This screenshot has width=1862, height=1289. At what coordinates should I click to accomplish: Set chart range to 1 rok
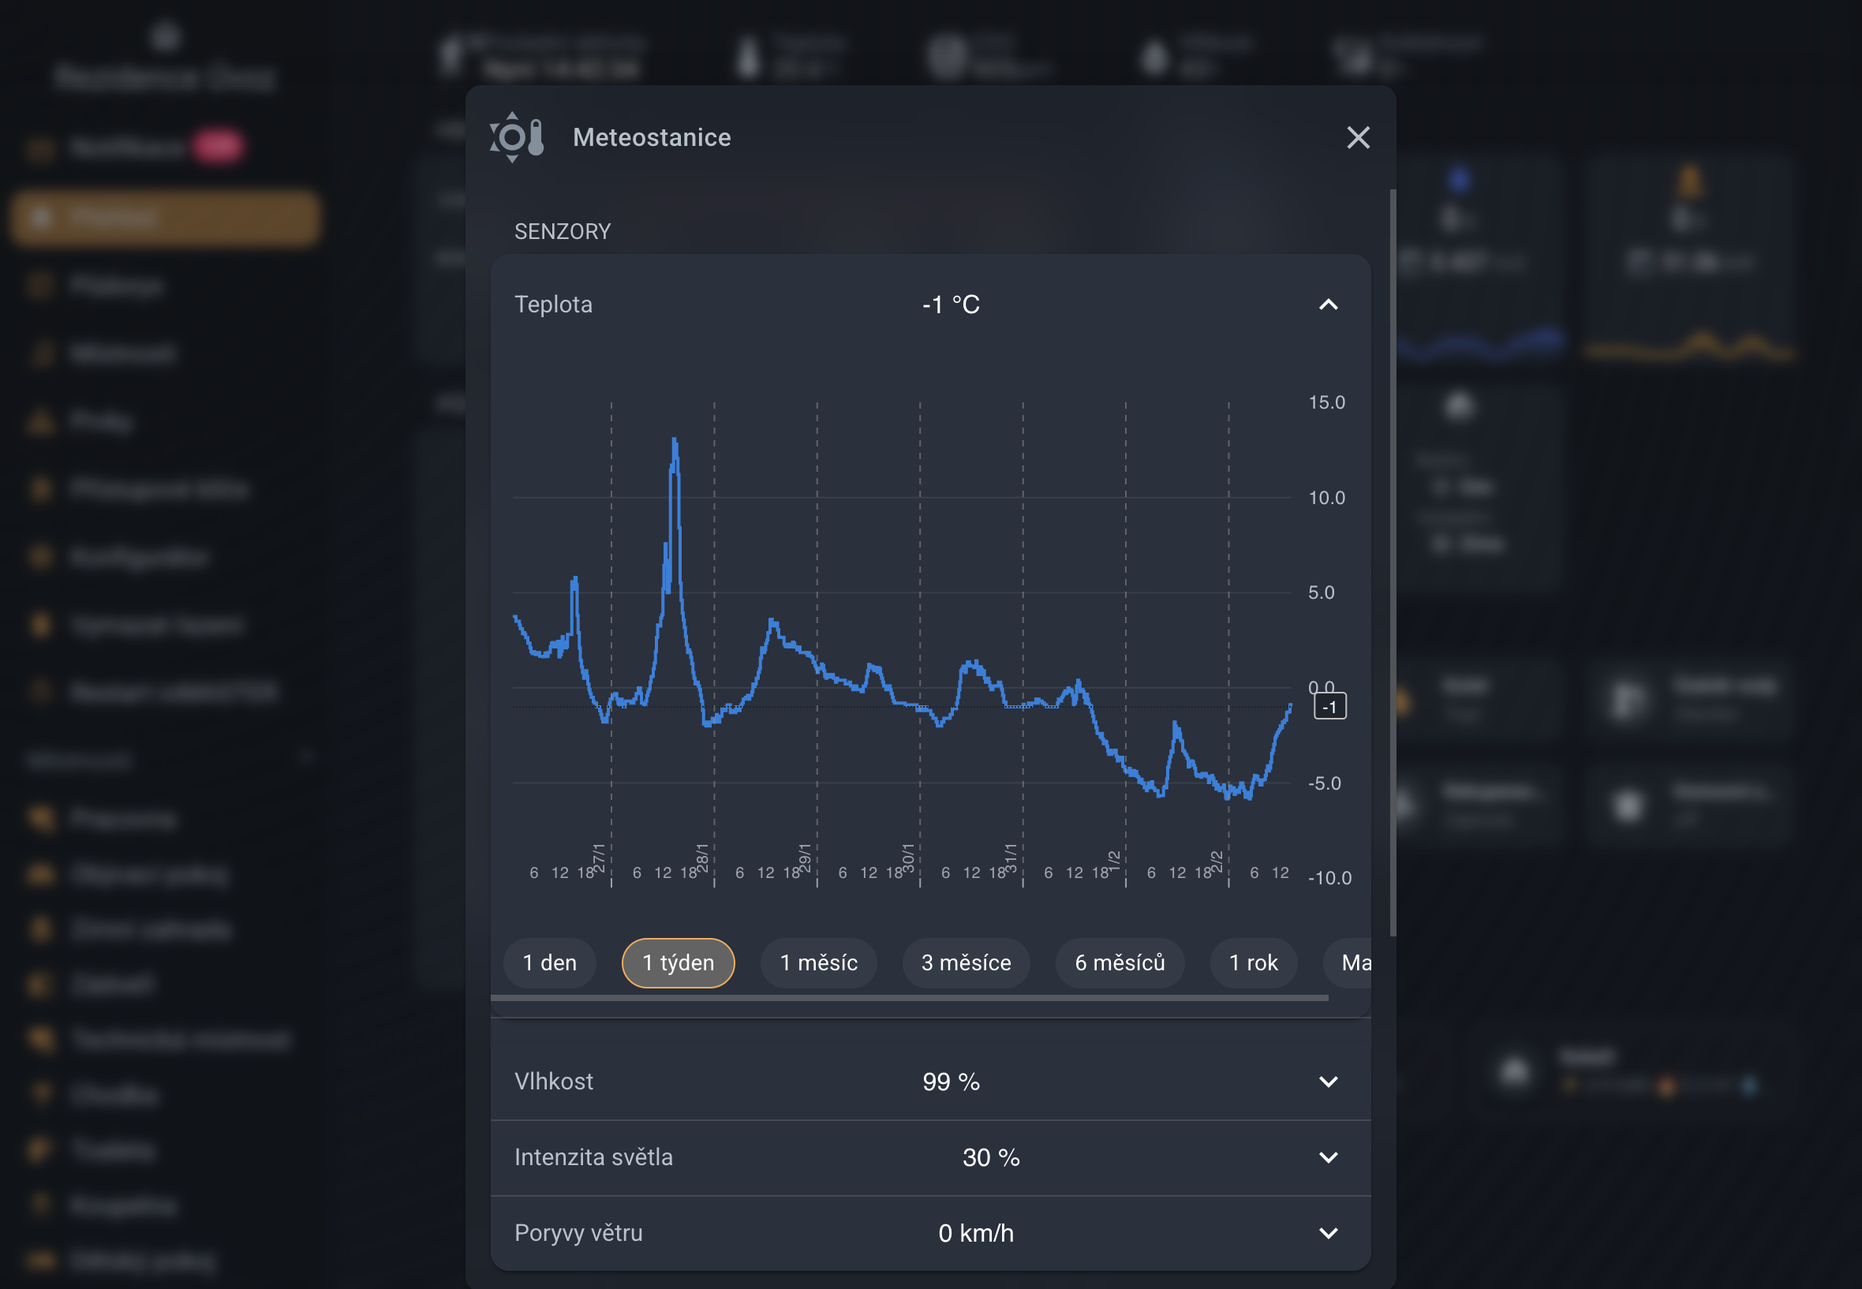tap(1253, 962)
